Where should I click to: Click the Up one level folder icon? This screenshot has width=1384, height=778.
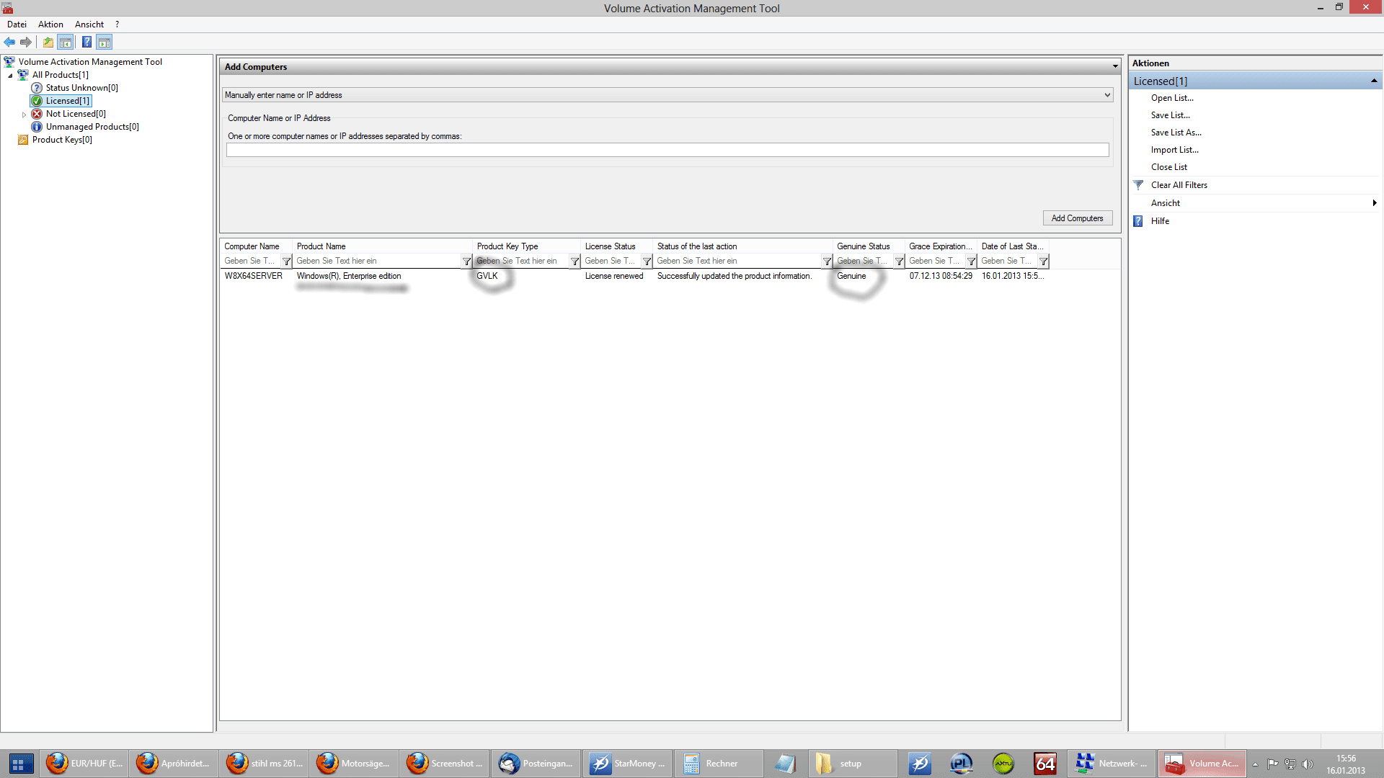pos(48,42)
